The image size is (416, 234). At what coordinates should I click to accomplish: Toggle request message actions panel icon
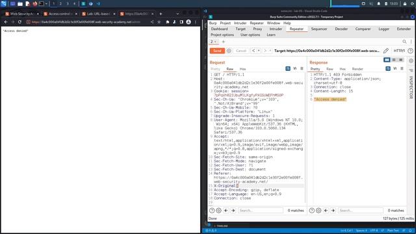288,68
